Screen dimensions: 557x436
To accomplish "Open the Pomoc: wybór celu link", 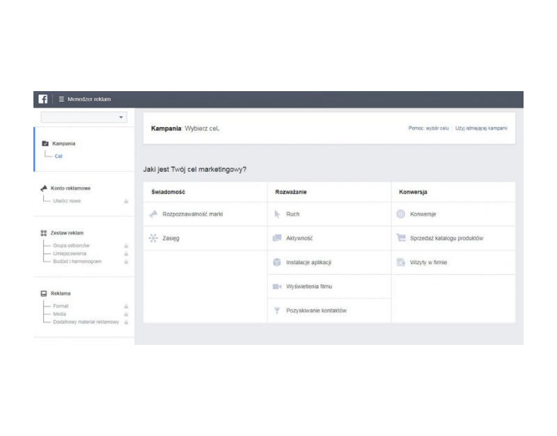I will 428,129.
